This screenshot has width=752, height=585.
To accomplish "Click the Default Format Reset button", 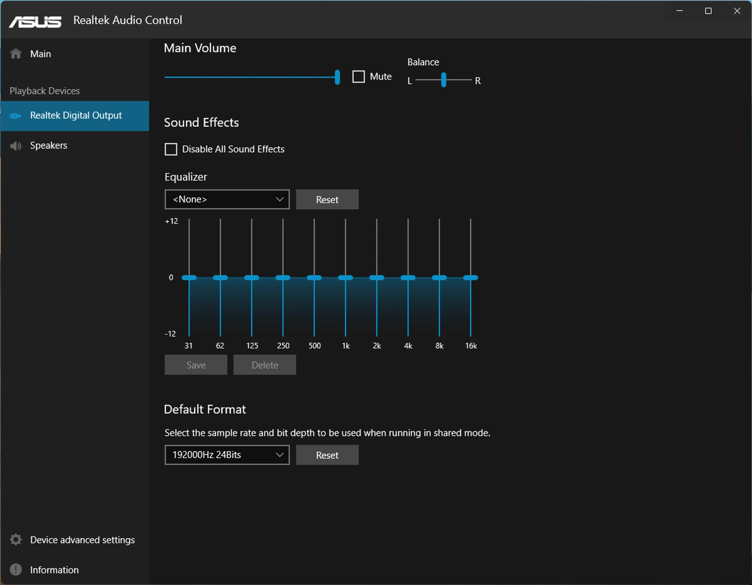I will click(327, 455).
